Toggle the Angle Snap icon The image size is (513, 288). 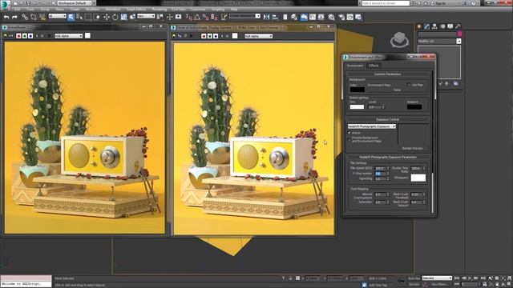pos(197,17)
